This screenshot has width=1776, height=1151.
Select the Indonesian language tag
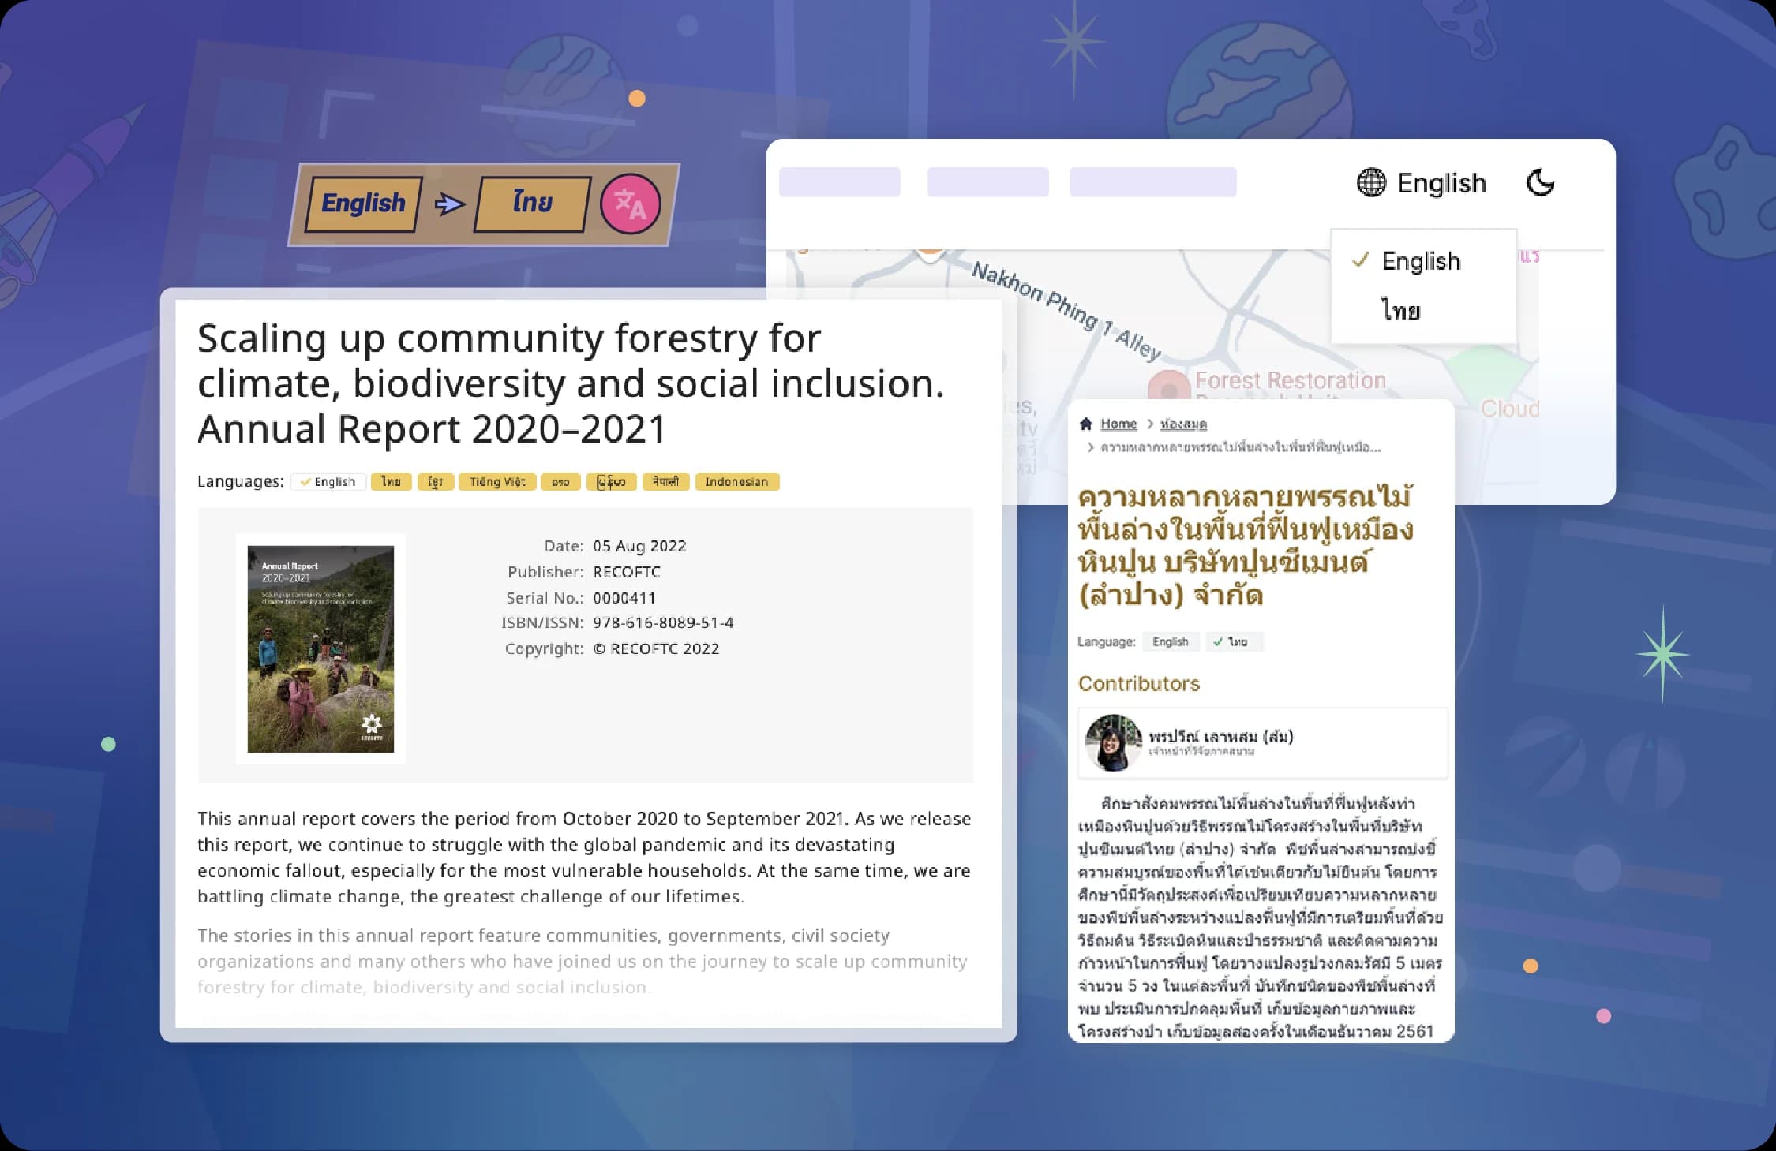(736, 482)
